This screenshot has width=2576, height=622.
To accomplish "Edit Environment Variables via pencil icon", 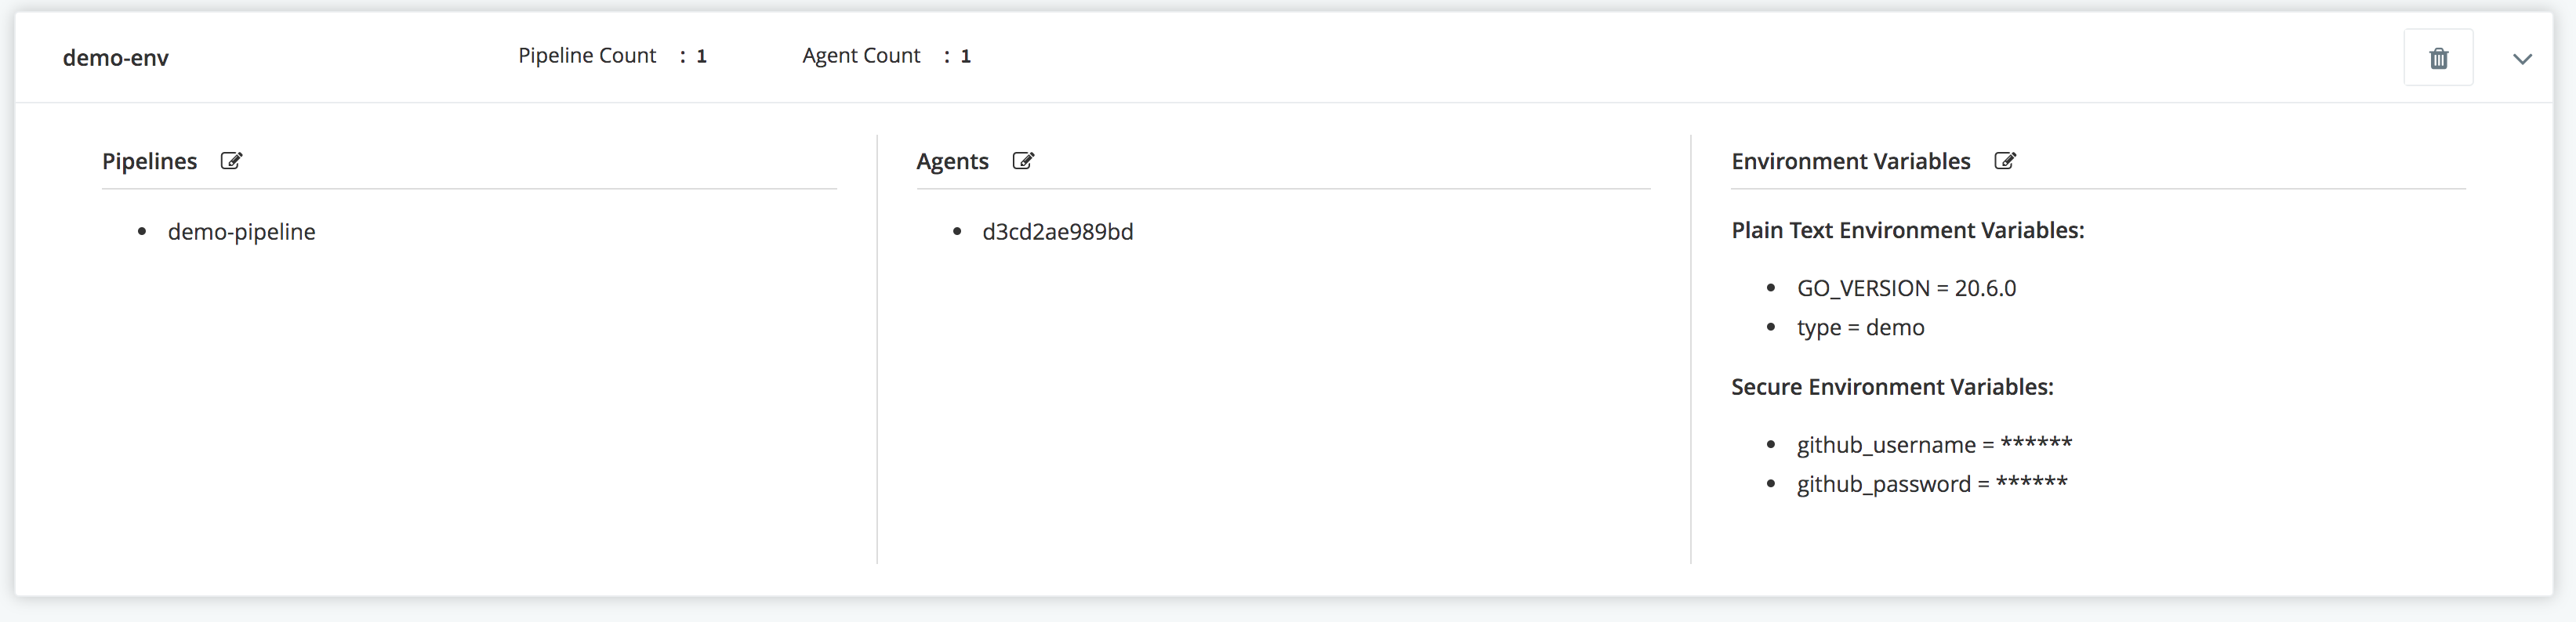I will pyautogui.click(x=2005, y=161).
